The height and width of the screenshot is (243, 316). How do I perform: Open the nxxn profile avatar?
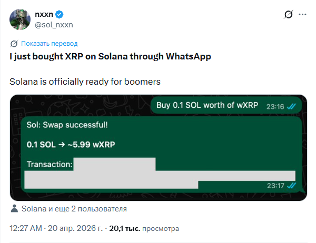tap(20, 19)
